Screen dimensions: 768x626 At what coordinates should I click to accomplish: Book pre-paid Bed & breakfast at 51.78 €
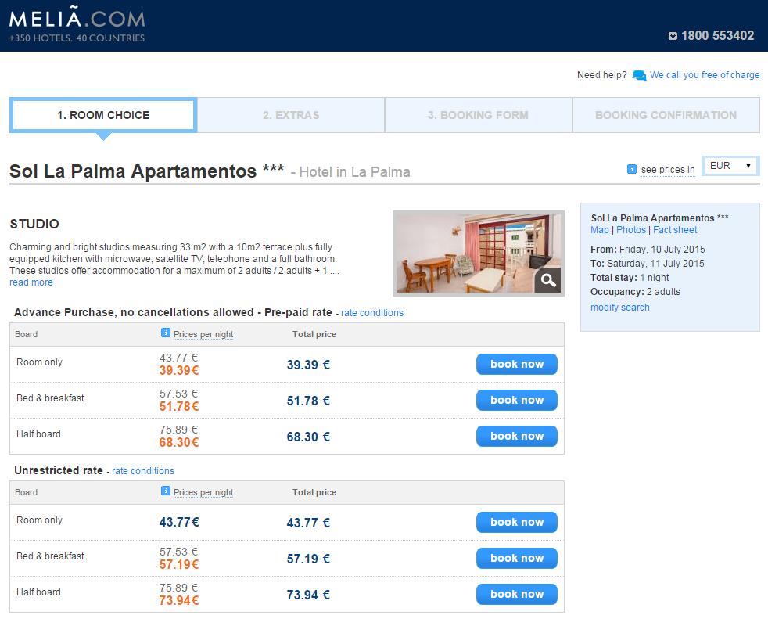[517, 400]
